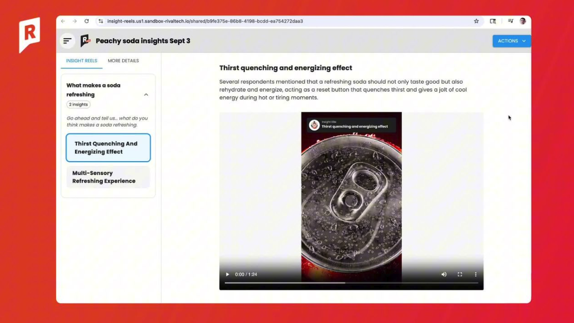574x323 pixels.
Task: Click the browser address bar URL
Action: (x=205, y=21)
